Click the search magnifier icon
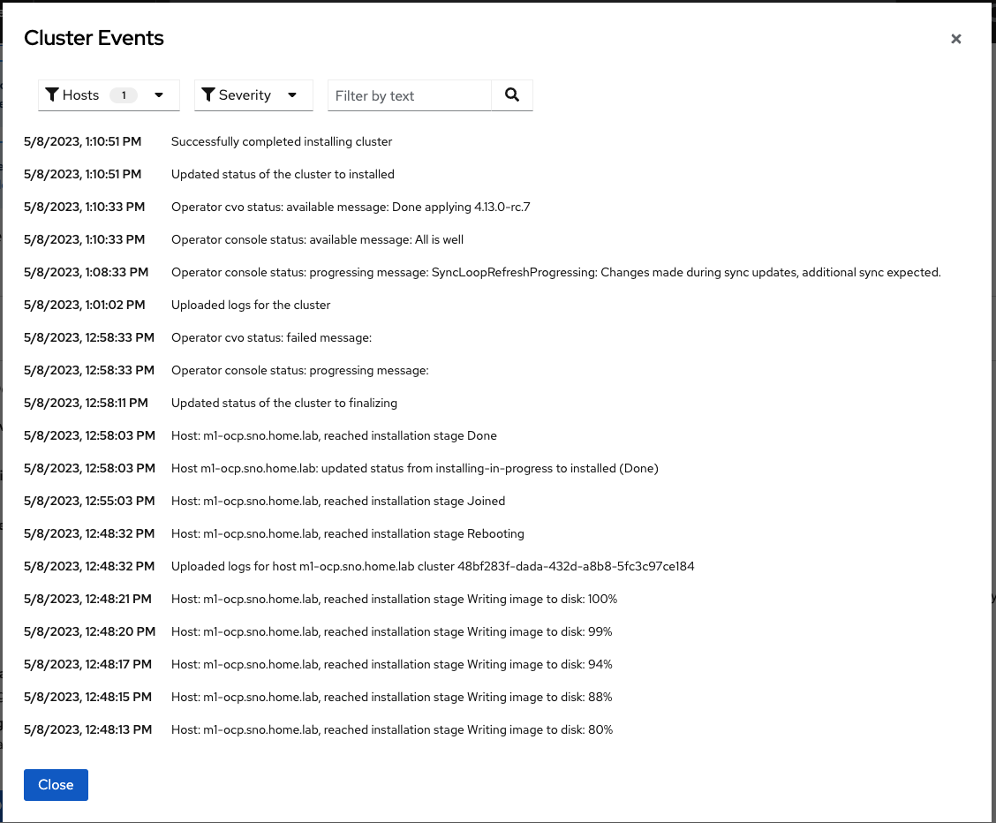Screen dimensions: 996x823 tap(512, 94)
